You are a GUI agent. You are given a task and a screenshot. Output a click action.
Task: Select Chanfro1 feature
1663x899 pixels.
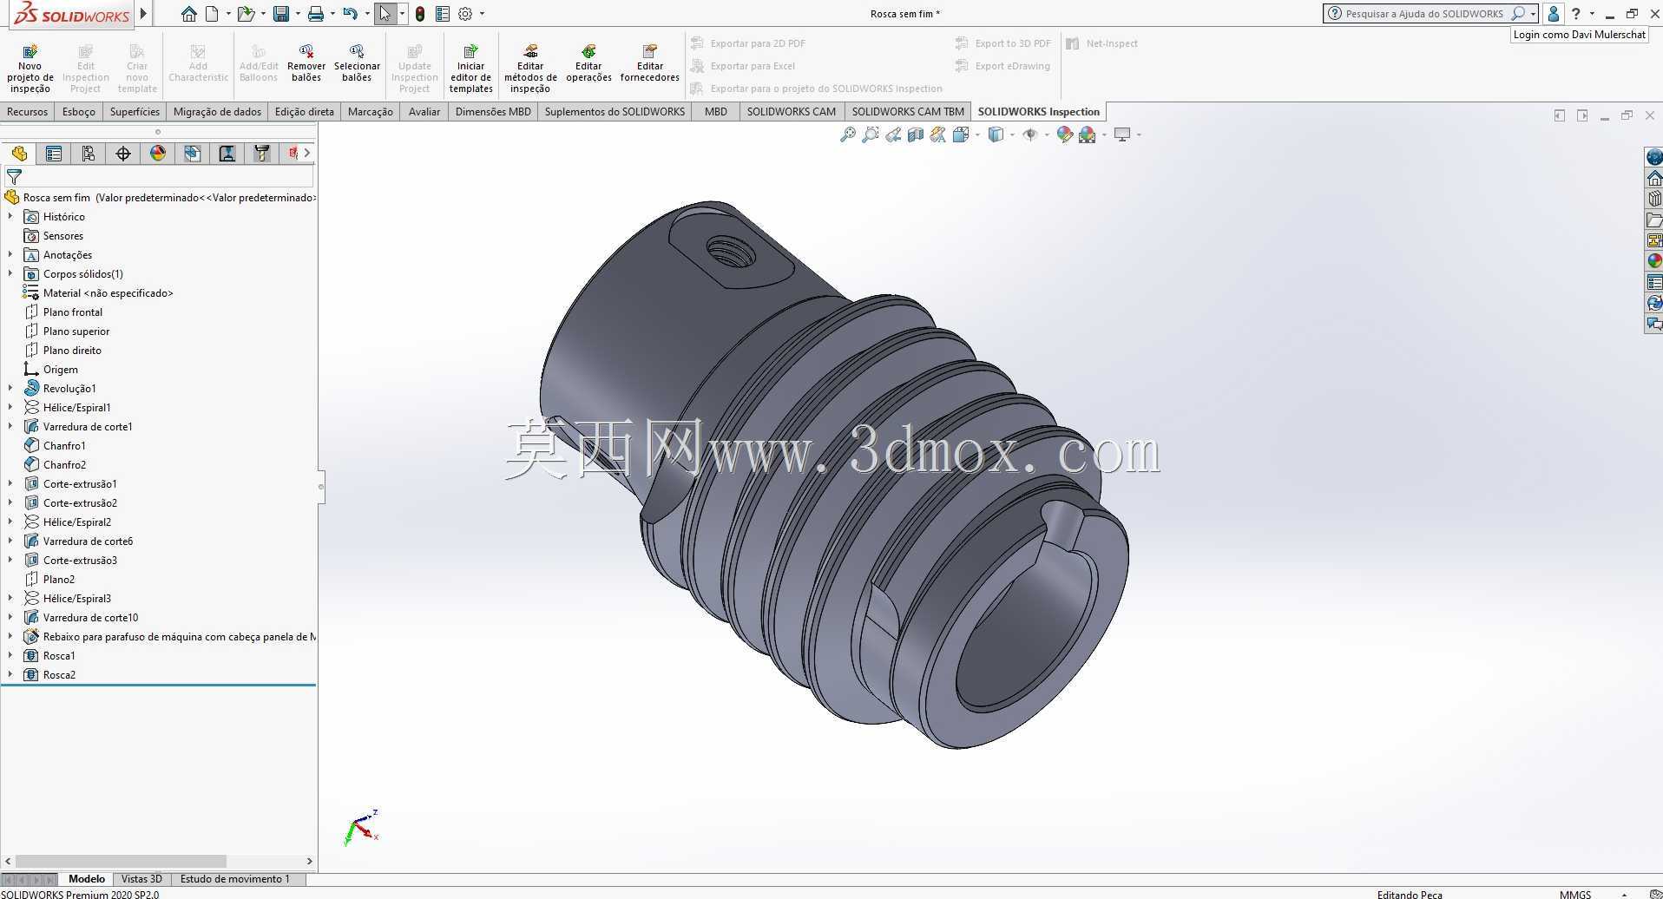click(64, 445)
